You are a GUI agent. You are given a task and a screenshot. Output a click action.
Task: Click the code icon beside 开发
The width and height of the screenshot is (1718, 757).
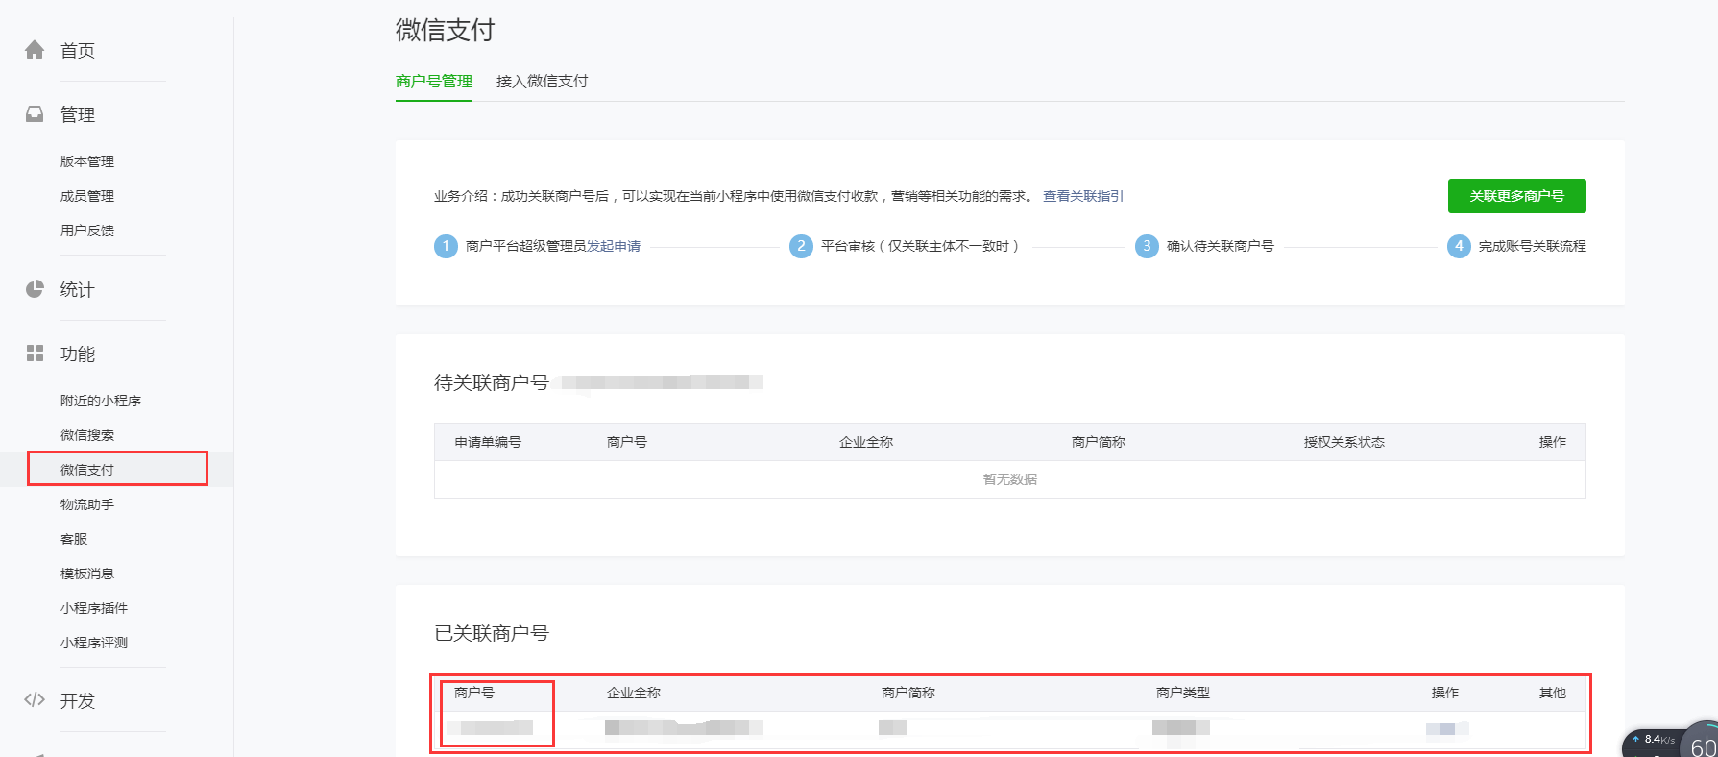point(35,700)
